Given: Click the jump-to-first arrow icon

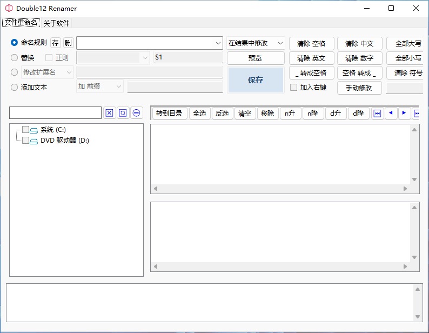Looking at the screenshot, I should tap(377, 113).
